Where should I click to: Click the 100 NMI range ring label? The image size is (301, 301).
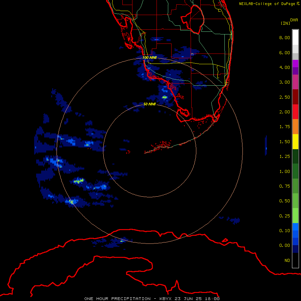[149, 58]
